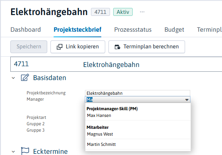Click Terminplan berechnen button
The height and width of the screenshot is (155, 222).
[x=147, y=47]
